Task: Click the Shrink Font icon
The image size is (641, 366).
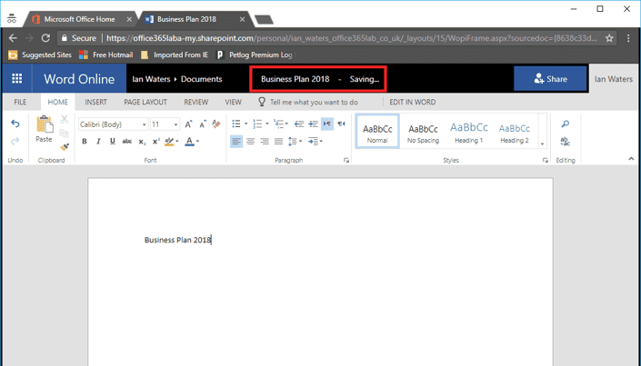Action: pyautogui.click(x=203, y=124)
